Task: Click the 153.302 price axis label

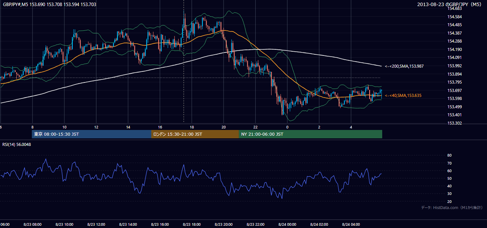Action: 455,123
